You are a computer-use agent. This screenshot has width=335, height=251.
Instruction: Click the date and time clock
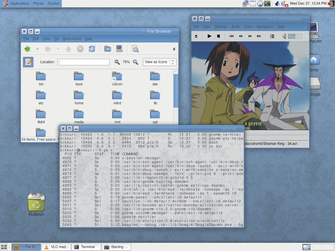pos(308,3)
